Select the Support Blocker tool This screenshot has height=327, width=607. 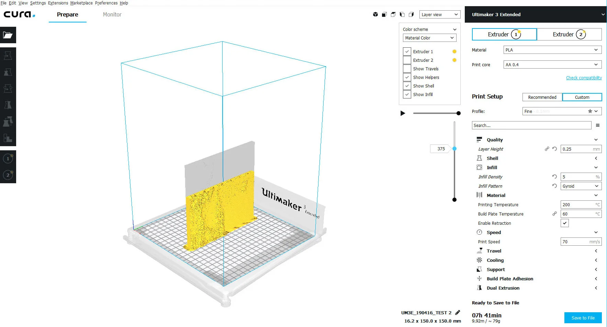point(8,138)
